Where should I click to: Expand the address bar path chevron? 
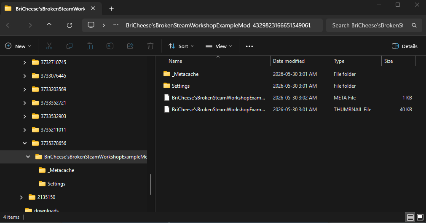(104, 25)
